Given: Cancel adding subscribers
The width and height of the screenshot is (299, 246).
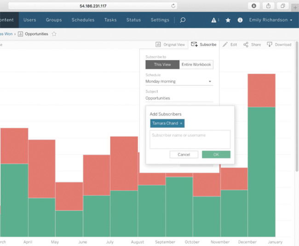Looking at the screenshot, I should pyautogui.click(x=184, y=154).
